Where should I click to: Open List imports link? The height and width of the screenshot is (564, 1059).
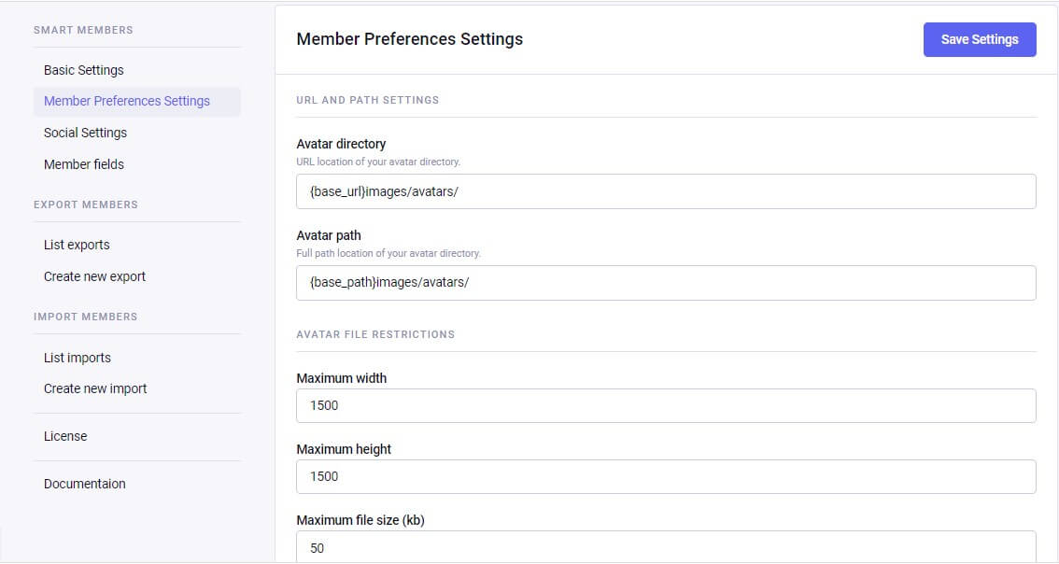pos(78,358)
